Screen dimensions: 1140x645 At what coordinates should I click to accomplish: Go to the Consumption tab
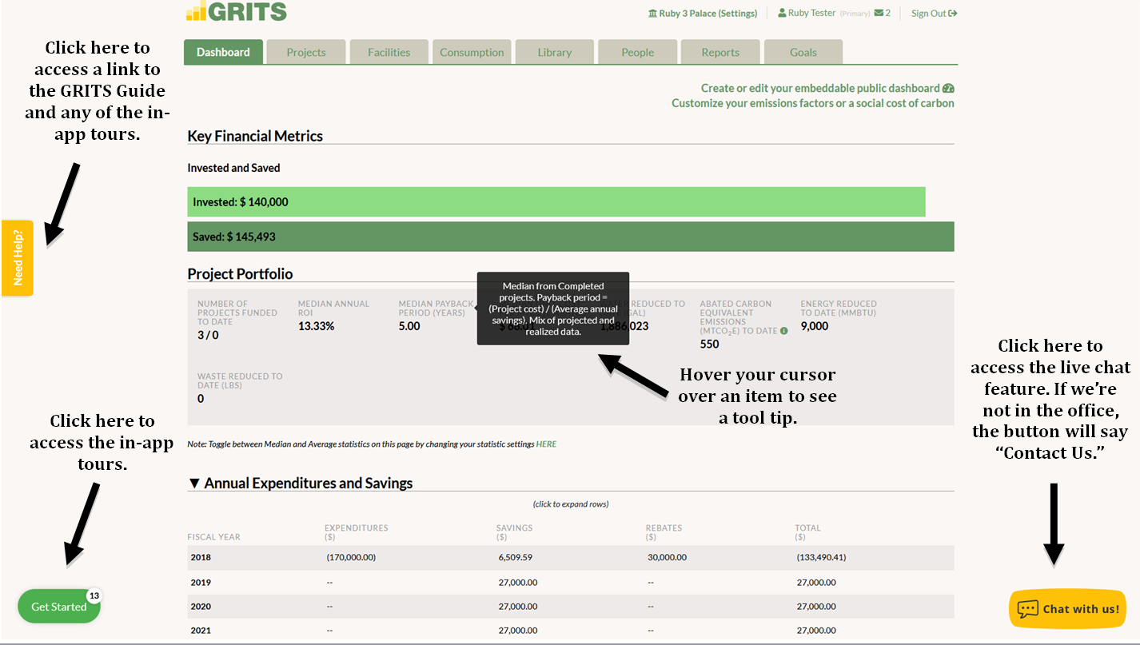tap(472, 52)
